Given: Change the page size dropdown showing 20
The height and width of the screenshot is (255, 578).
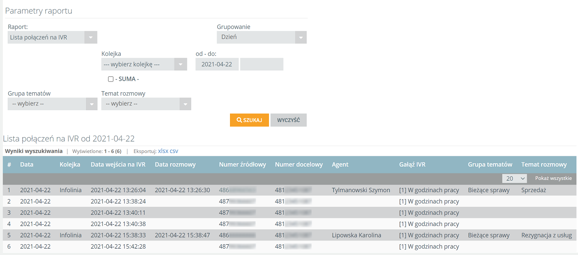Looking at the screenshot, I should 515,179.
